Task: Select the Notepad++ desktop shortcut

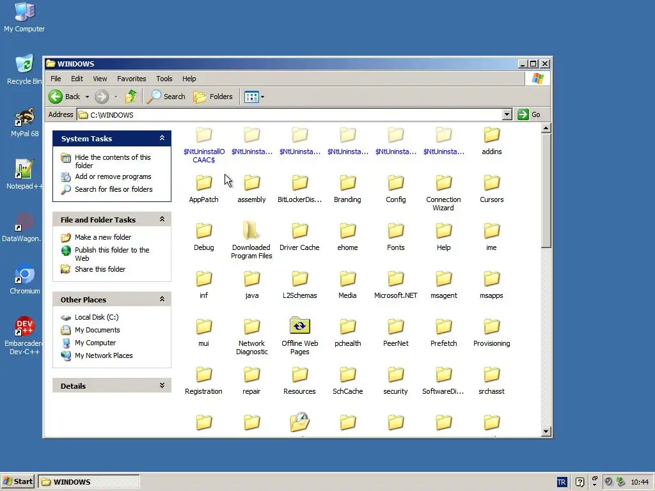Action: pyautogui.click(x=25, y=175)
